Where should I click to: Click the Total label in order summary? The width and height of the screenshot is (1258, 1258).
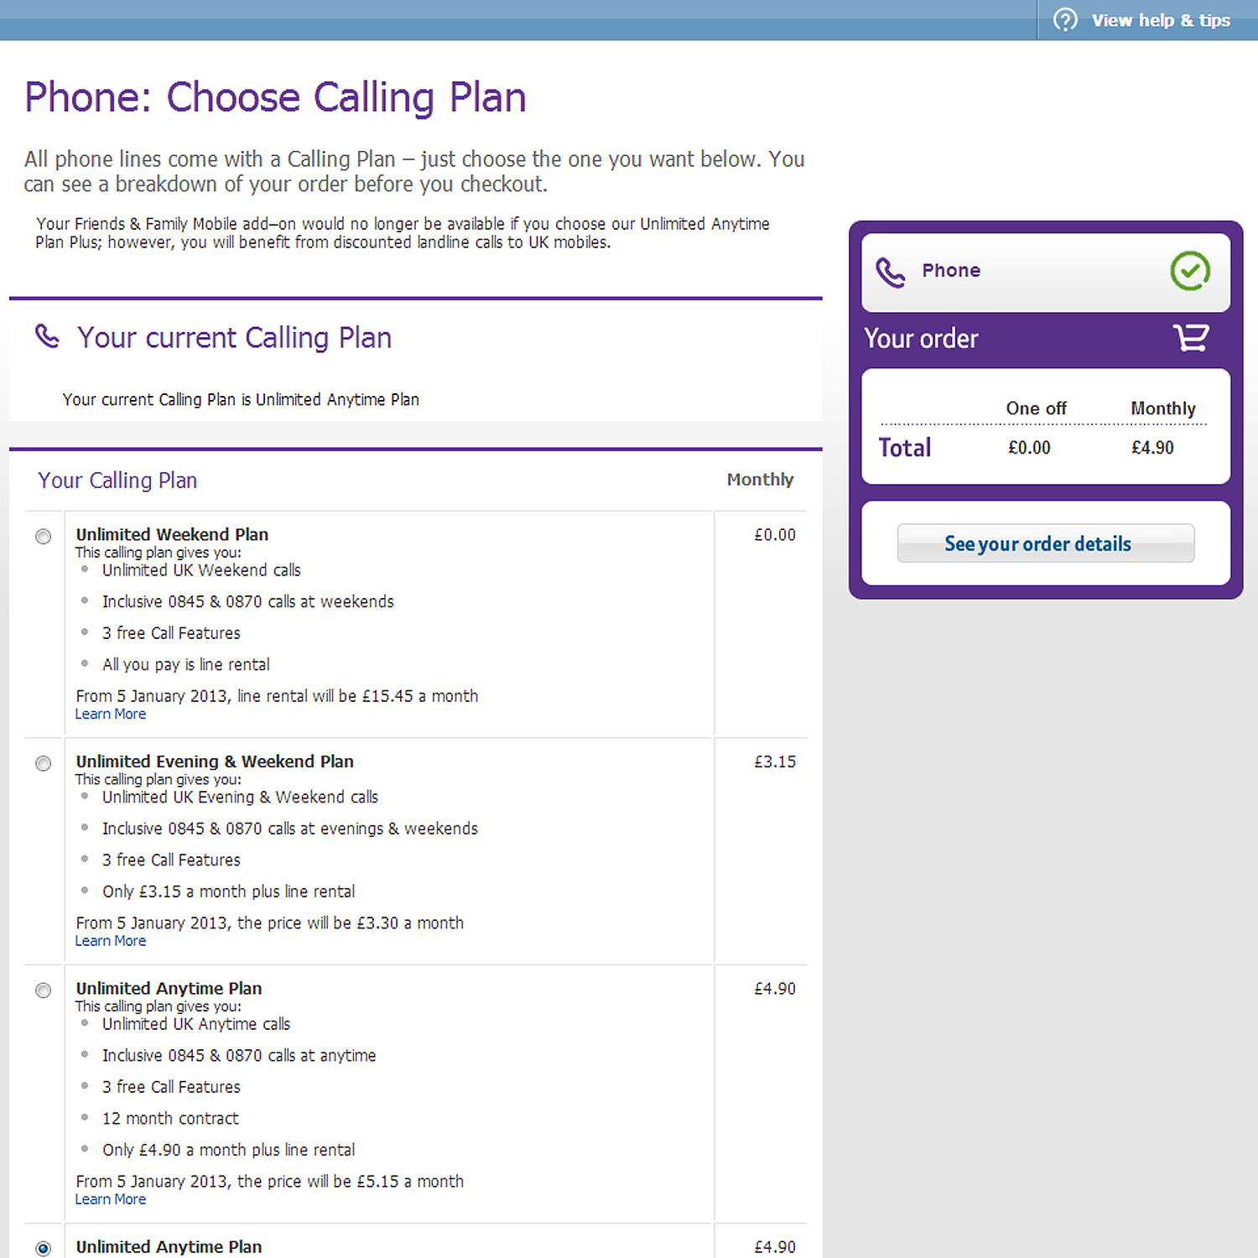(x=904, y=447)
